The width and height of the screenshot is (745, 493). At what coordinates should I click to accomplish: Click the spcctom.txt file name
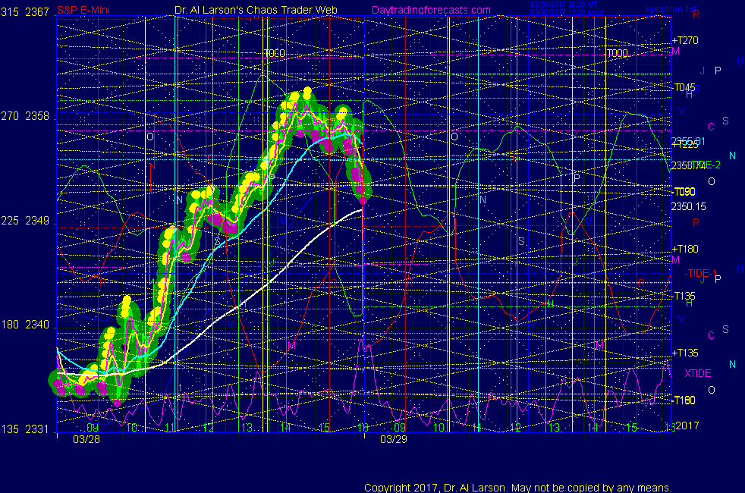(671, 8)
